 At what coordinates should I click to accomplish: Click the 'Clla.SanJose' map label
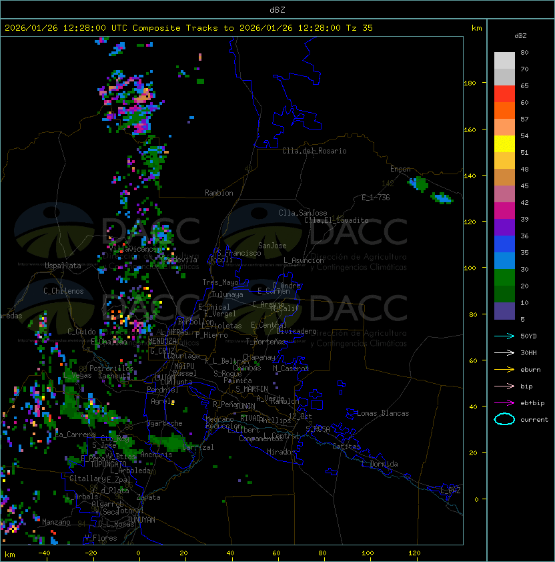pyautogui.click(x=303, y=213)
